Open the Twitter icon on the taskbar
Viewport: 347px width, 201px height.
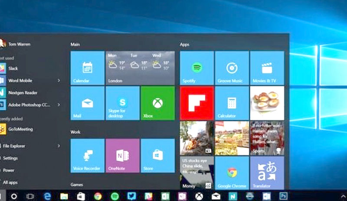pyautogui.click(x=131, y=196)
